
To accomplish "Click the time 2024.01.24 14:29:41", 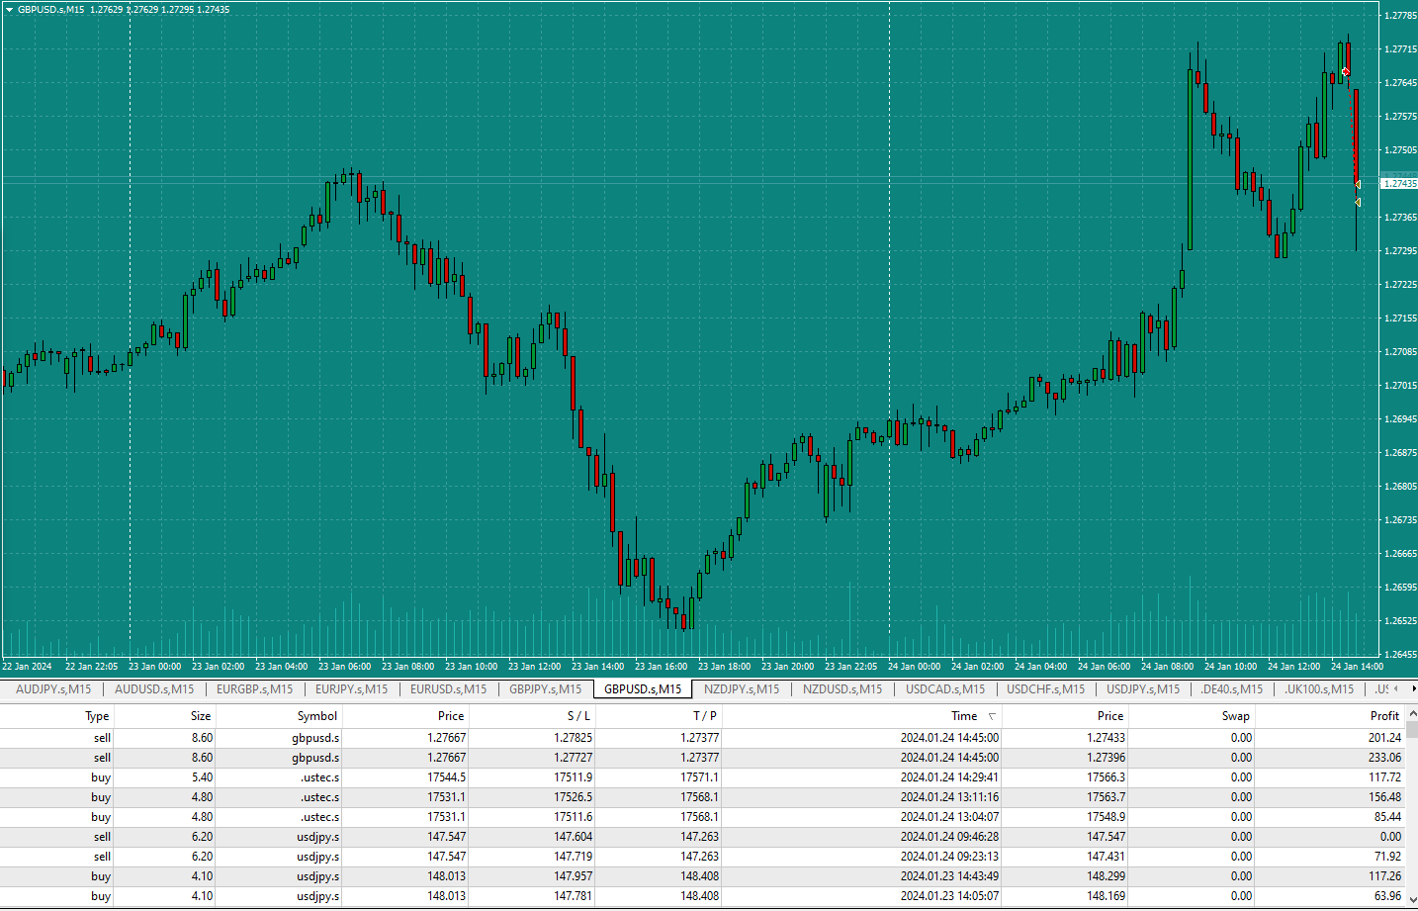I will click(x=949, y=777).
